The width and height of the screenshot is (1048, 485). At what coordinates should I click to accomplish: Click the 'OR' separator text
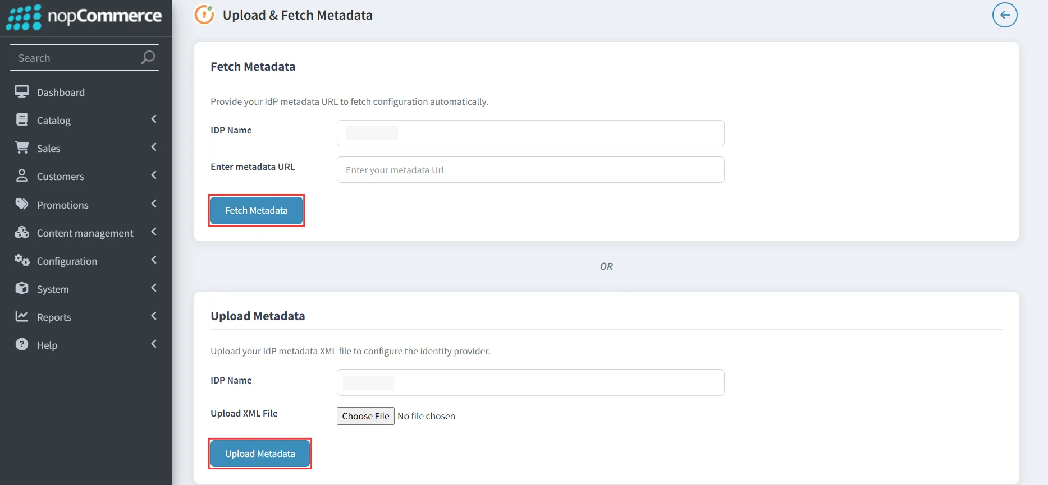606,266
